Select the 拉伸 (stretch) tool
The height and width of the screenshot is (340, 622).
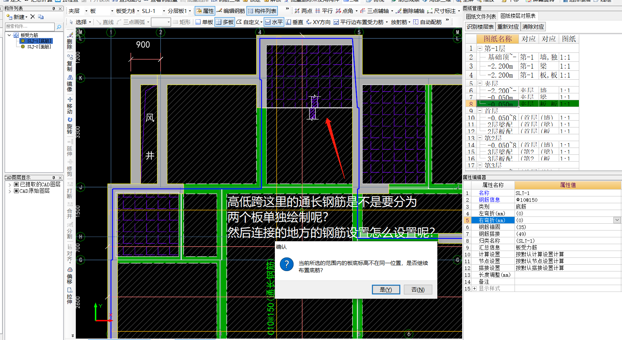(x=70, y=295)
